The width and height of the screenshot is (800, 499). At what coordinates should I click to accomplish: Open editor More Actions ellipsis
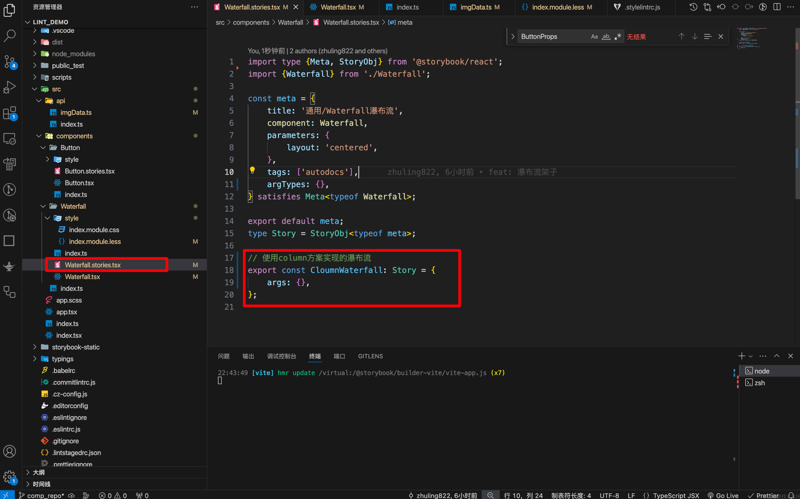pos(791,7)
